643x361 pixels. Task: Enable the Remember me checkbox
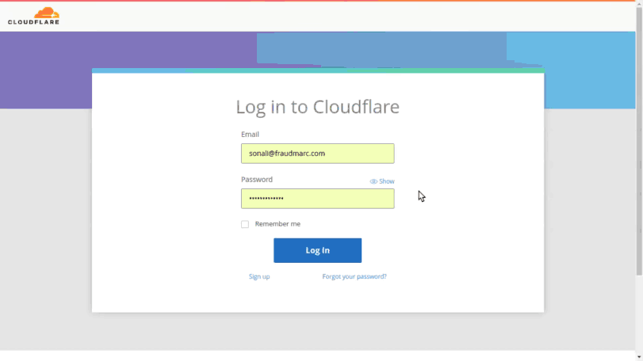[245, 224]
